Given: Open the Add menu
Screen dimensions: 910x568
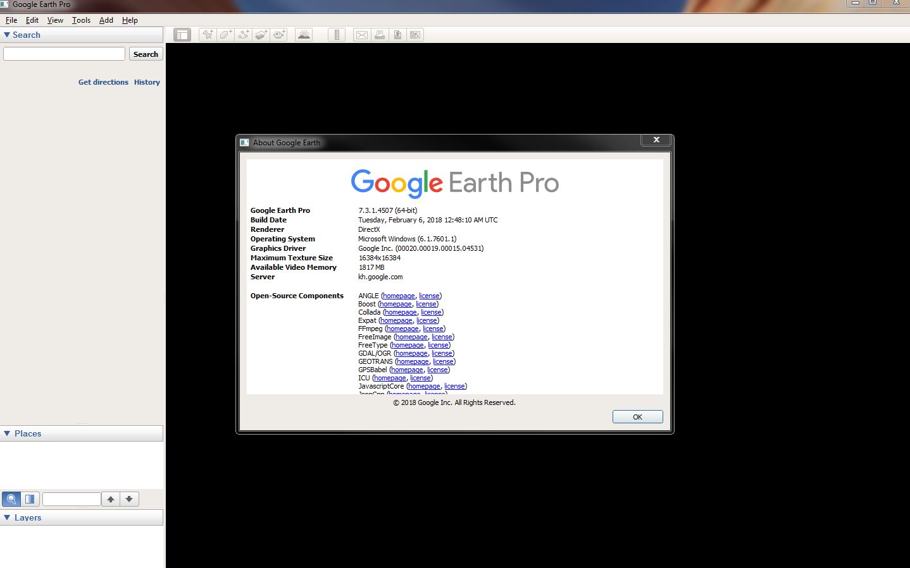Looking at the screenshot, I should [106, 20].
